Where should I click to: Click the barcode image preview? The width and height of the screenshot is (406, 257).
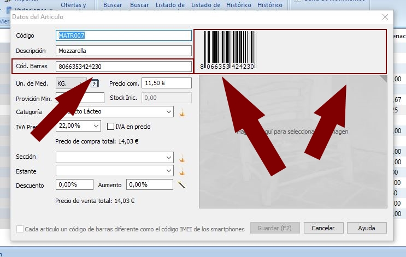tap(228, 50)
